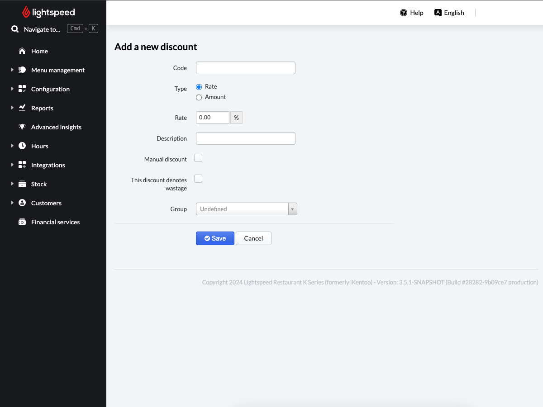Viewport: 543px width, 407px height.
Task: Click the Stock box icon
Action: coord(22,184)
